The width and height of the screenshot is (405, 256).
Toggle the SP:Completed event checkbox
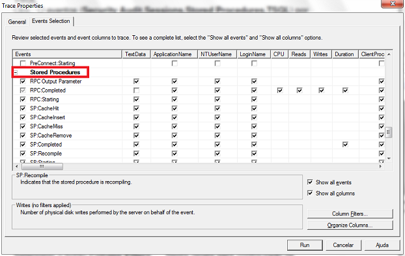23,145
